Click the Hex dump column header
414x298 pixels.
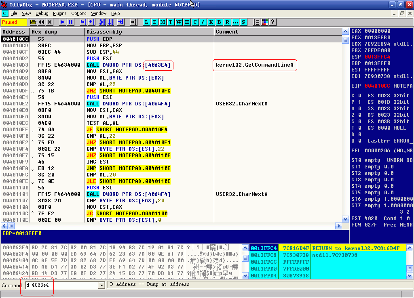coord(57,31)
